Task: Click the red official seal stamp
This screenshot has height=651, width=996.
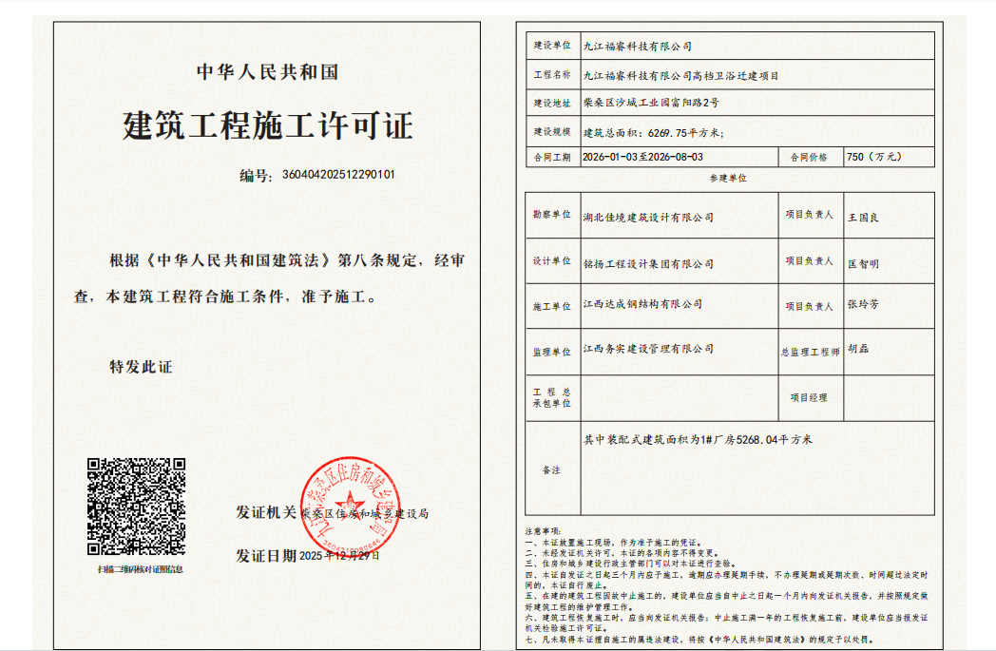Action: coord(348,507)
